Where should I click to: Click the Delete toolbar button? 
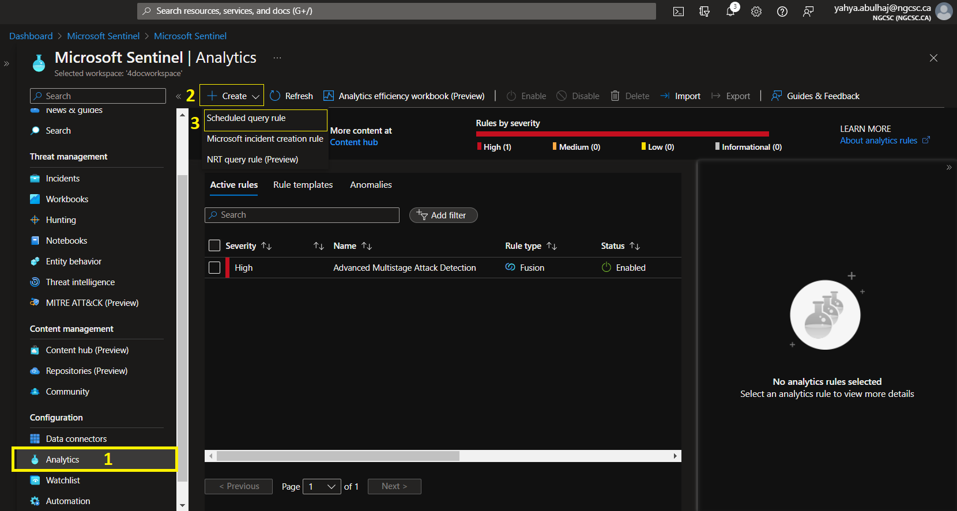tap(630, 96)
